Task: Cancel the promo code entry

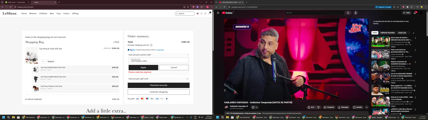Action: [x=174, y=67]
